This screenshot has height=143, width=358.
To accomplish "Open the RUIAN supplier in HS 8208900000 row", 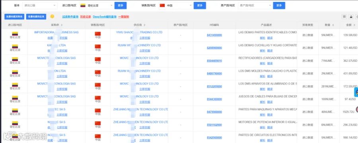I will (x=139, y=45).
